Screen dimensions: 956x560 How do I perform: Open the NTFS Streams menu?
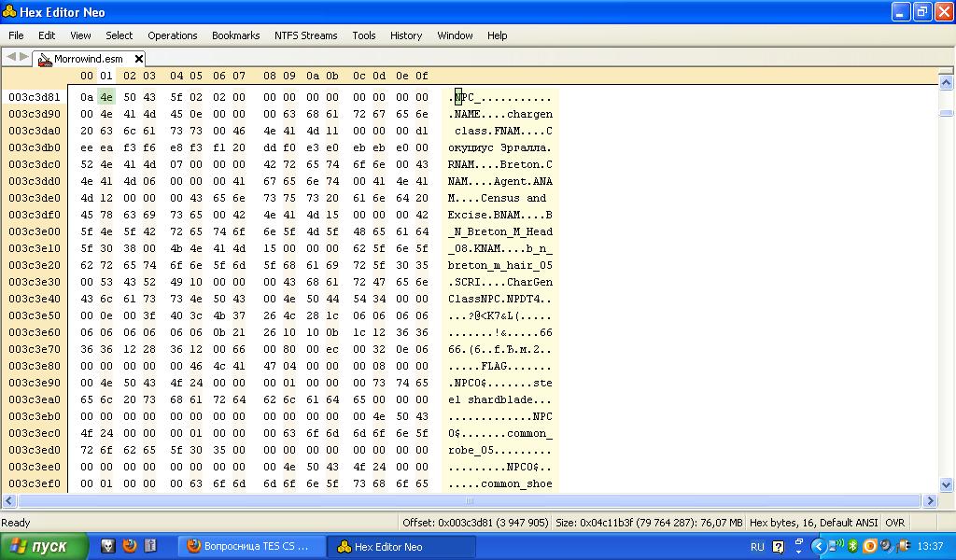point(305,35)
